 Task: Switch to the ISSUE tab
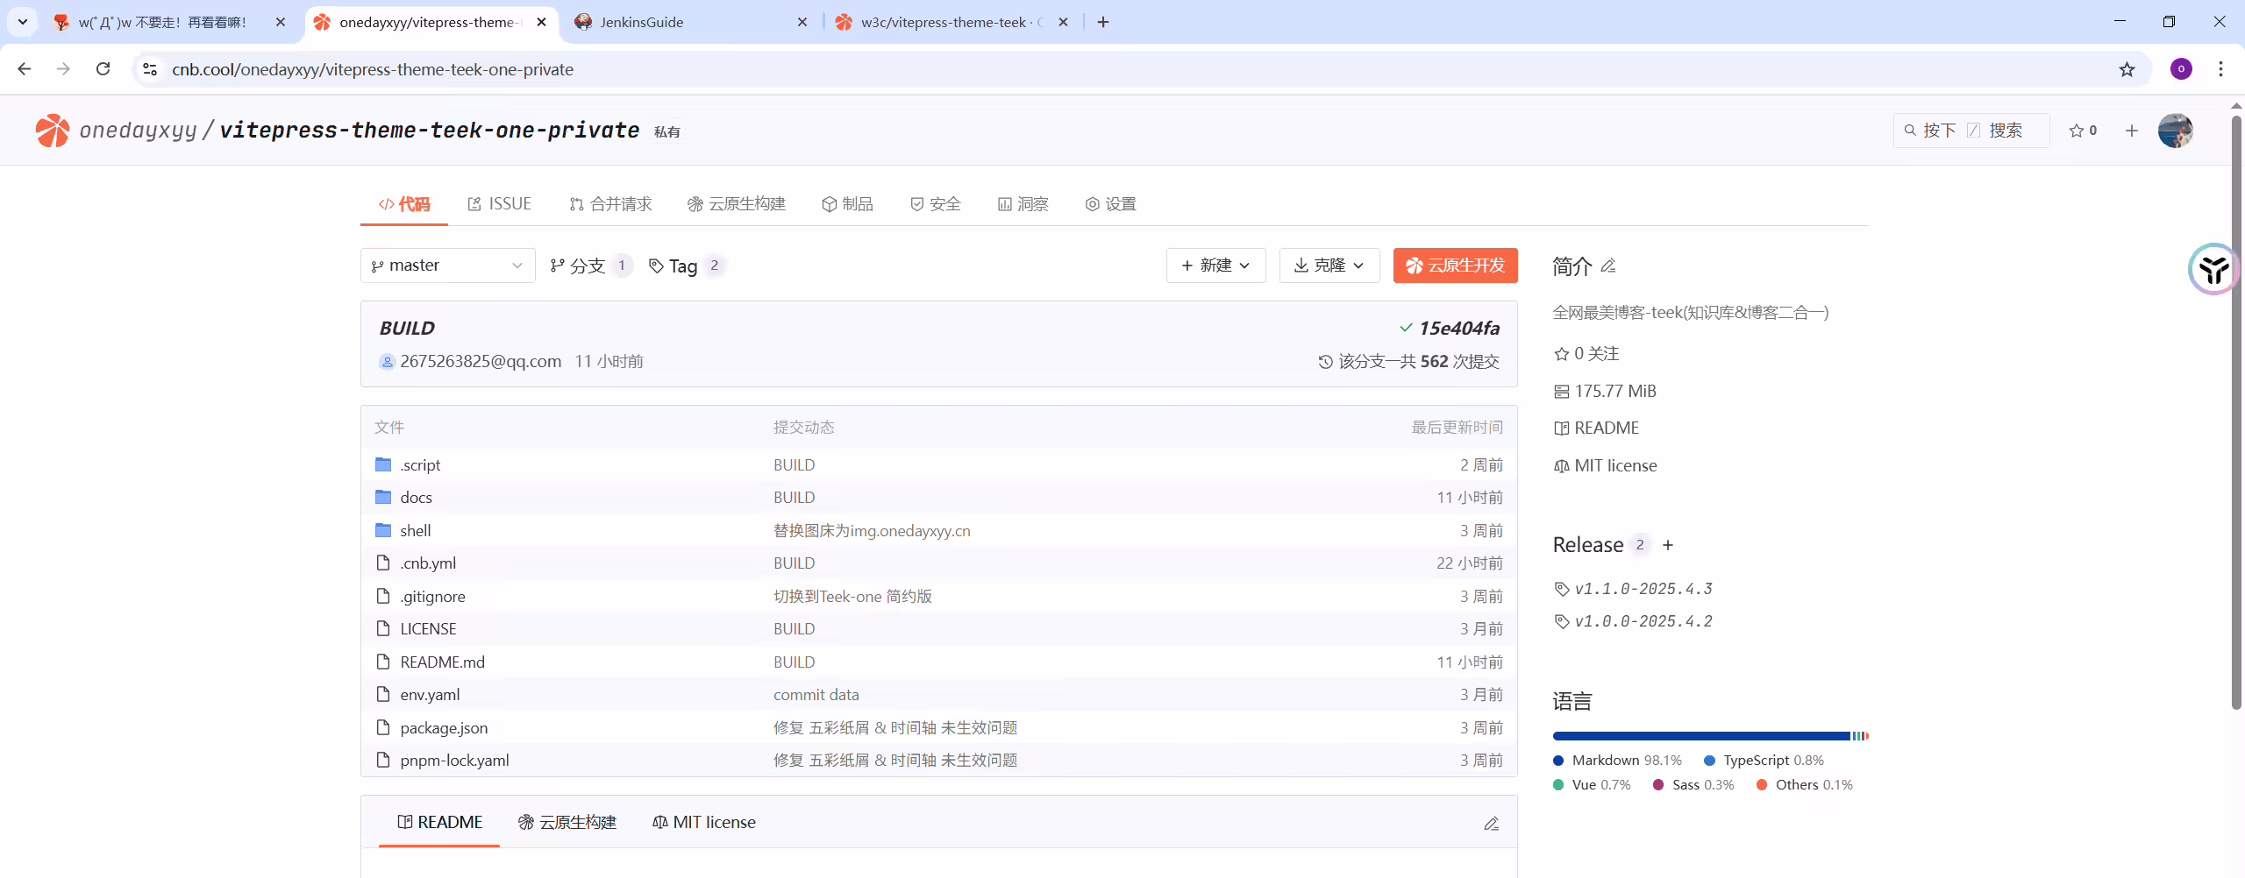pyautogui.click(x=500, y=204)
